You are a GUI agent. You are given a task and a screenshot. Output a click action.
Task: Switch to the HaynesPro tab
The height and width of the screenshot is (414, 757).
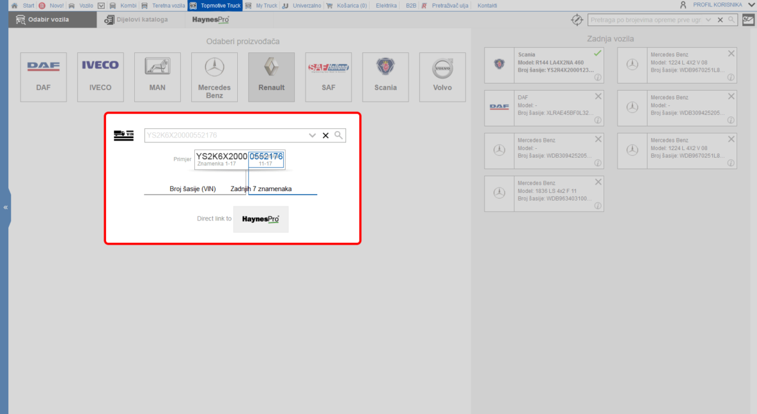[210, 20]
